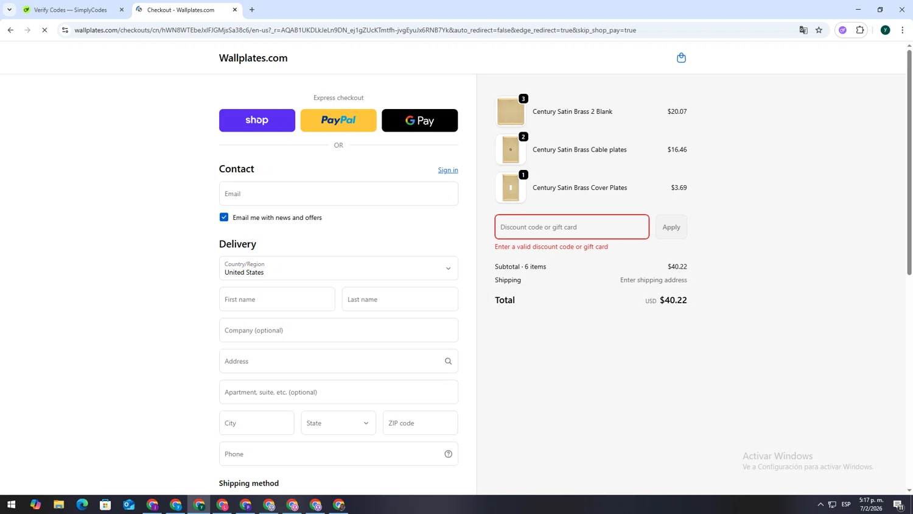Screen dimensions: 913x514
Task: Click the Wallplates.com store name link
Action: (x=253, y=58)
